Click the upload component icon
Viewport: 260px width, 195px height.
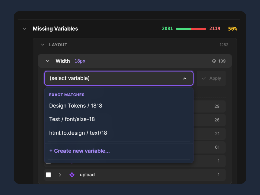[72, 175]
